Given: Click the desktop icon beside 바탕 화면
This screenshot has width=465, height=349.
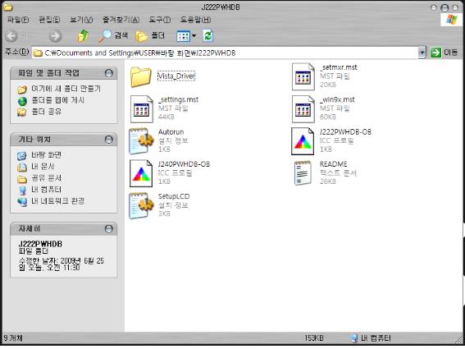Looking at the screenshot, I should (x=21, y=156).
